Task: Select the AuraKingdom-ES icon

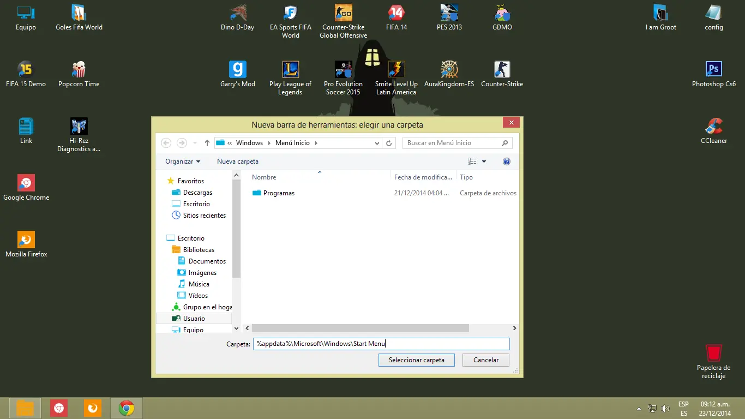Action: point(449,74)
